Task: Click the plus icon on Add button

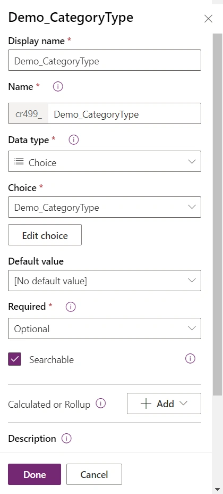Action: click(146, 404)
